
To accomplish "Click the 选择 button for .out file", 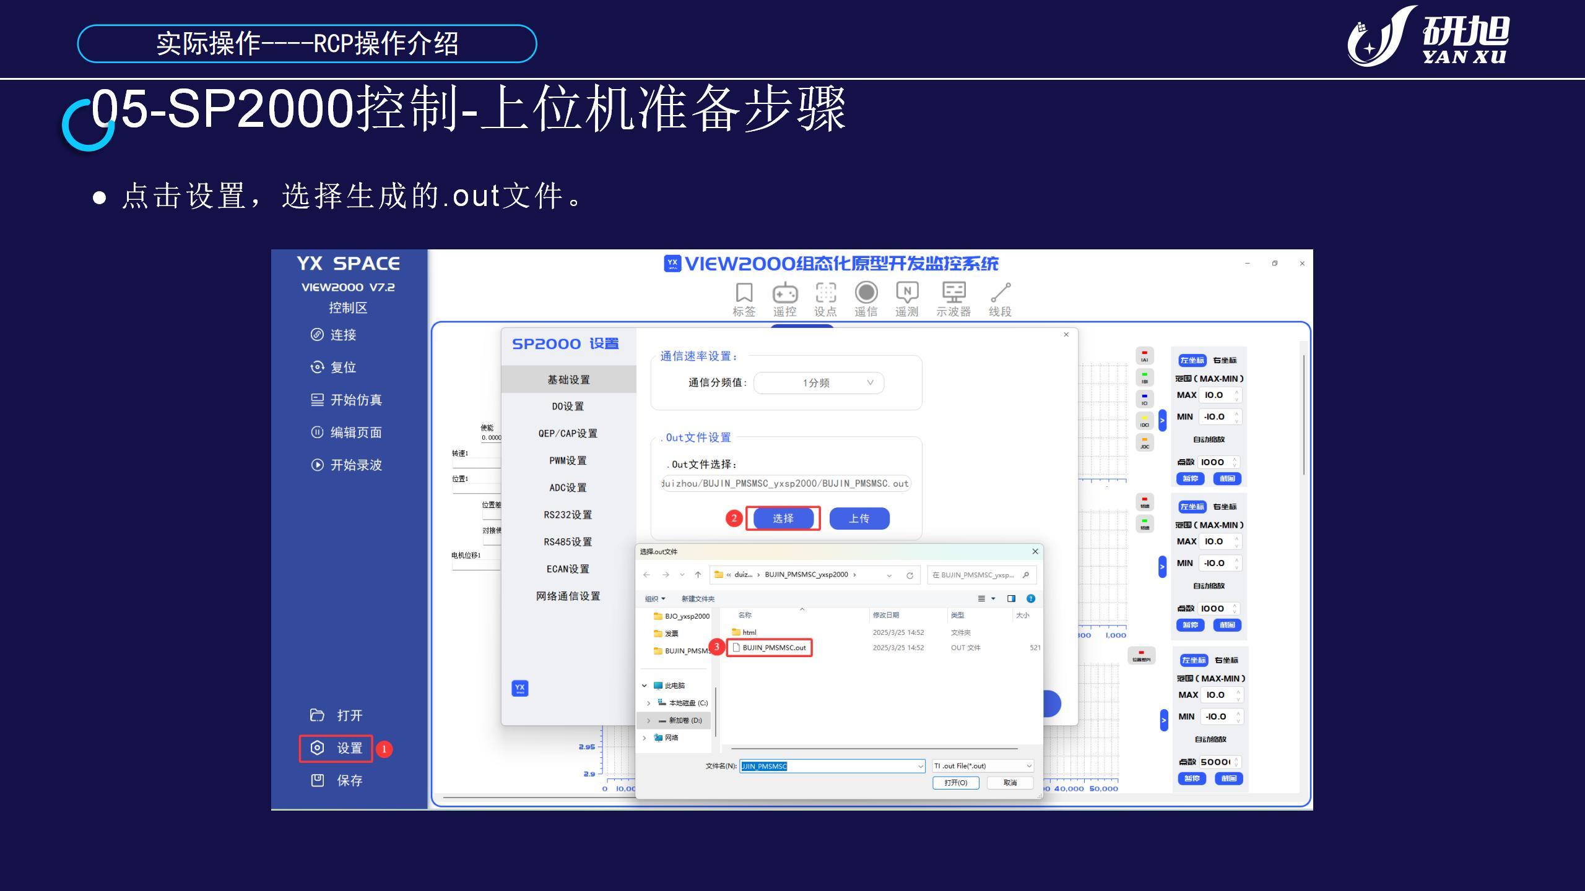I will coord(783,519).
